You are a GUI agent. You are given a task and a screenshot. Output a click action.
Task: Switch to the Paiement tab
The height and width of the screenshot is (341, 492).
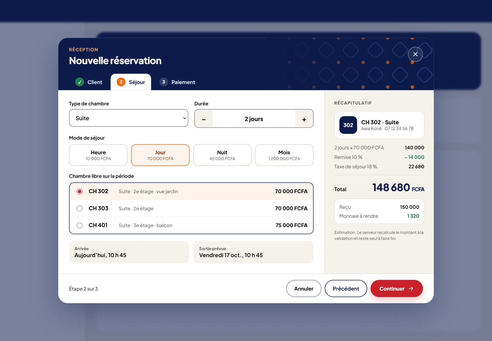coord(177,82)
